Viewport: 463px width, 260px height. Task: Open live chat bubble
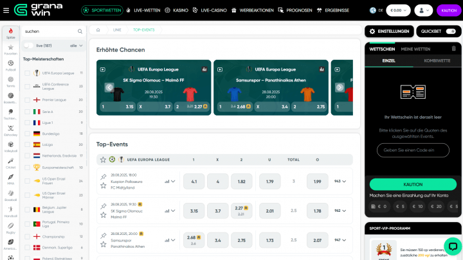(453, 246)
